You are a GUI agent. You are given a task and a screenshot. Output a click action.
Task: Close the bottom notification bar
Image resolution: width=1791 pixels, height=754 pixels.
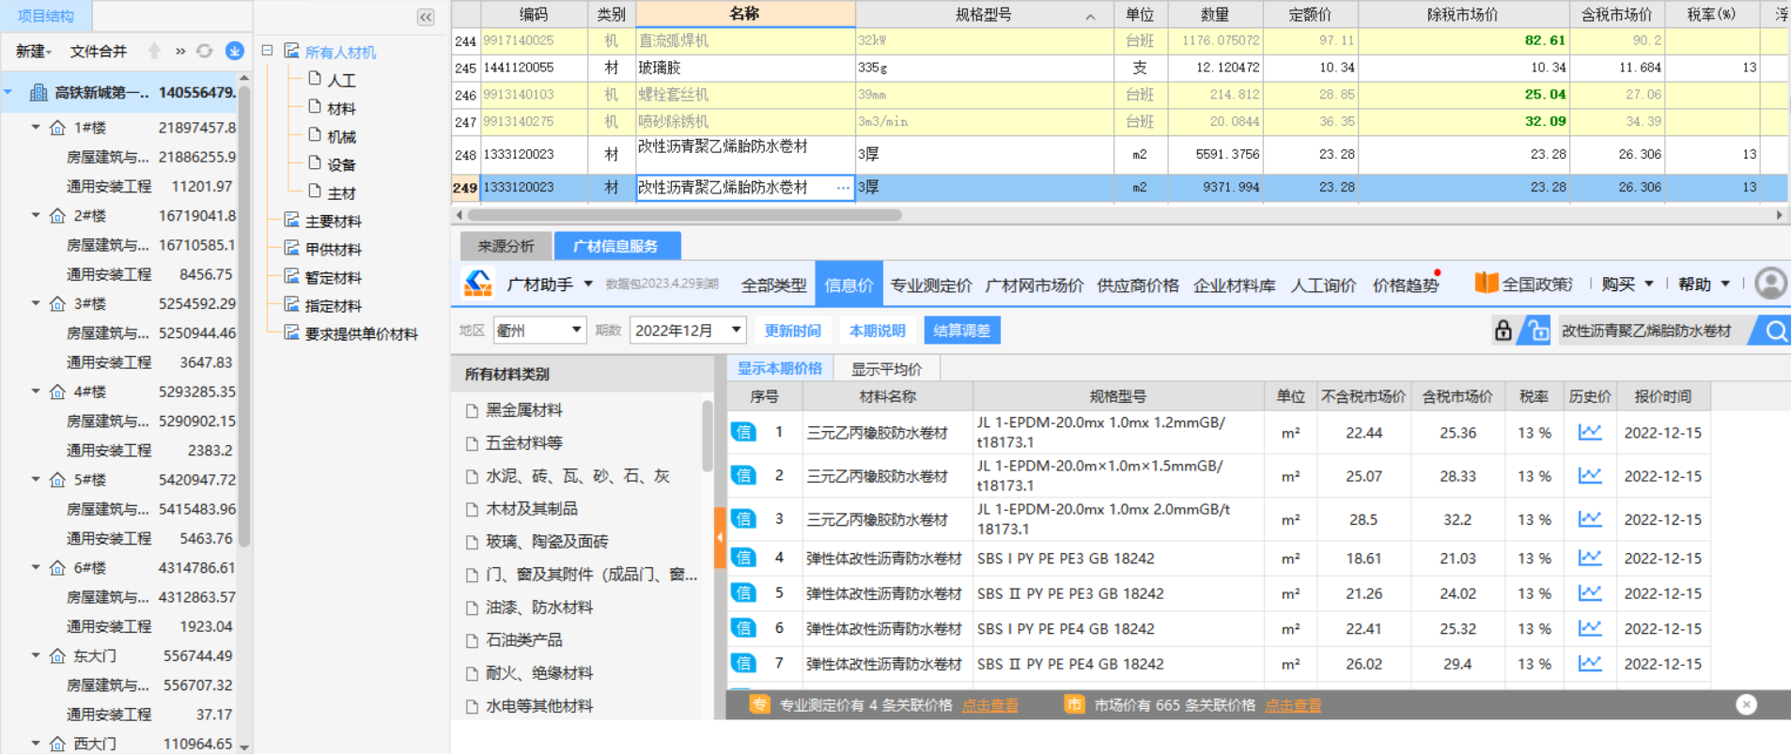tap(1746, 704)
